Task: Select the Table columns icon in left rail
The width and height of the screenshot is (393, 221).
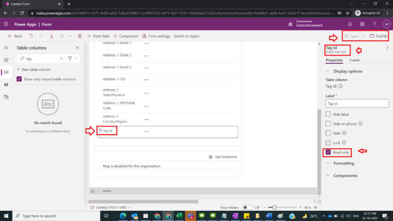Action: tap(6, 72)
